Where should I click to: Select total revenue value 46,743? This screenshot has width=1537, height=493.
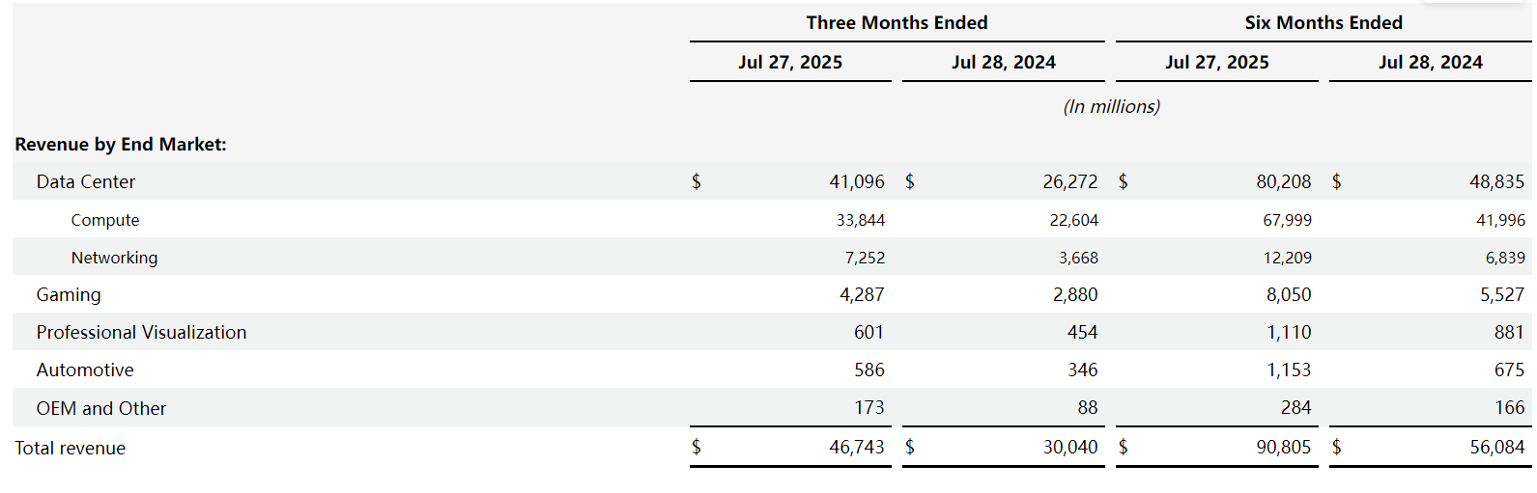click(857, 447)
